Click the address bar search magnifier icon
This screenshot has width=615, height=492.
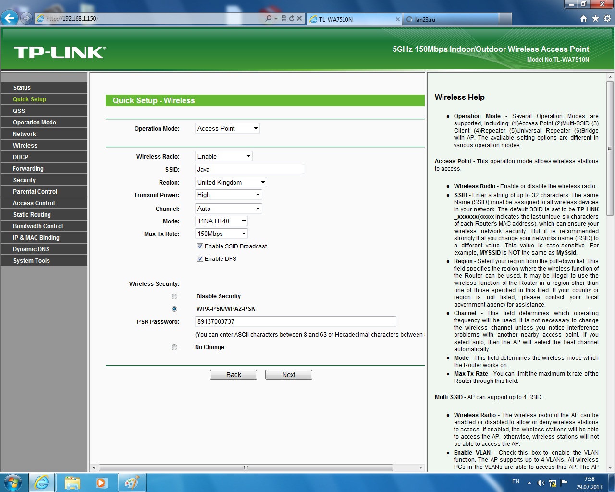[x=268, y=19]
